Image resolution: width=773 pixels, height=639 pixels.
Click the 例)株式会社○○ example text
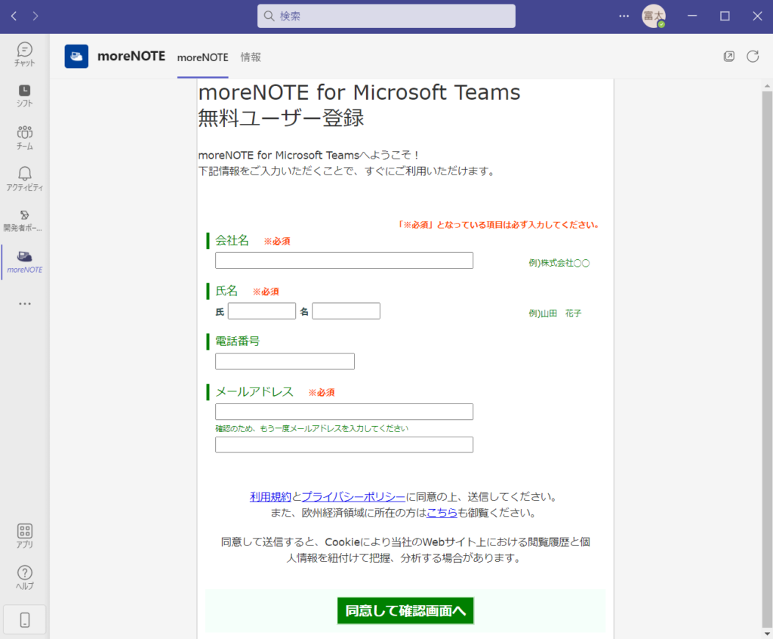pyautogui.click(x=559, y=263)
